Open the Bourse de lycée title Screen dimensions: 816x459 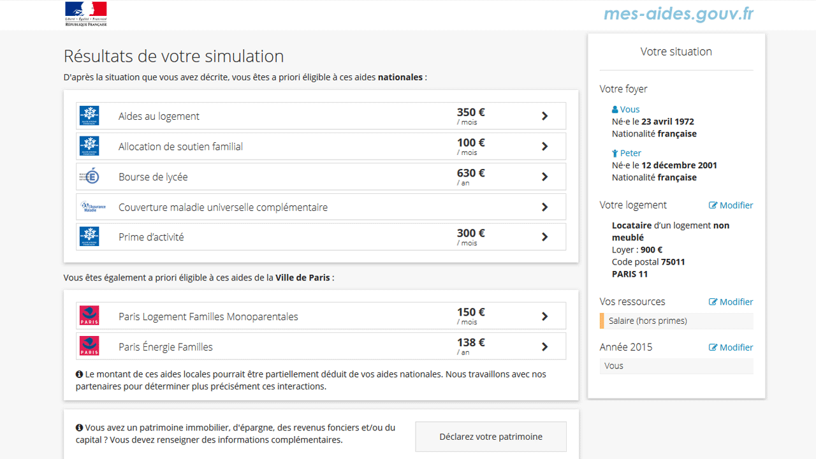coord(153,177)
